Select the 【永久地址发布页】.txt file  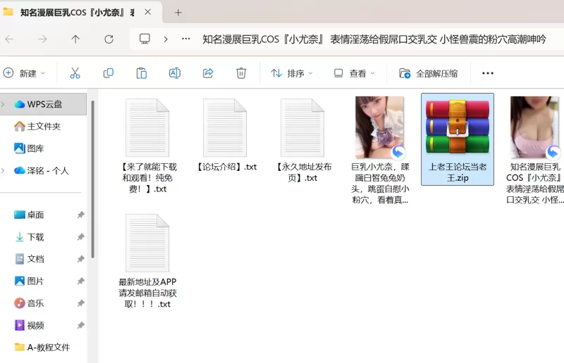point(303,140)
